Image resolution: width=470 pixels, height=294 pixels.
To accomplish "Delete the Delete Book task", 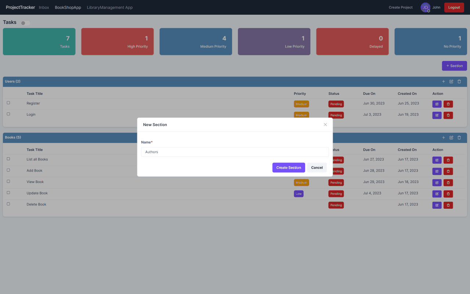I will [x=448, y=205].
